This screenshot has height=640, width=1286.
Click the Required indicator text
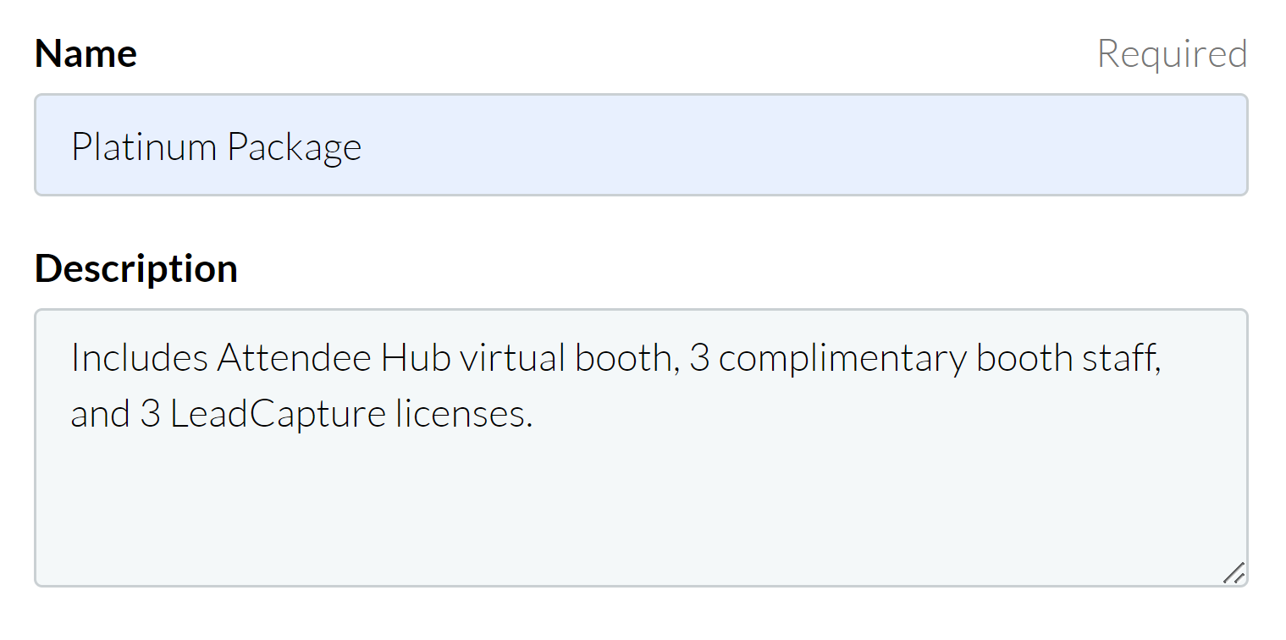(1172, 52)
